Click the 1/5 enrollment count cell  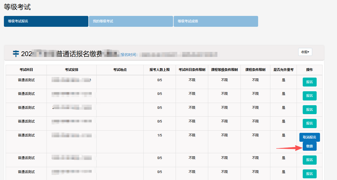tap(159, 135)
